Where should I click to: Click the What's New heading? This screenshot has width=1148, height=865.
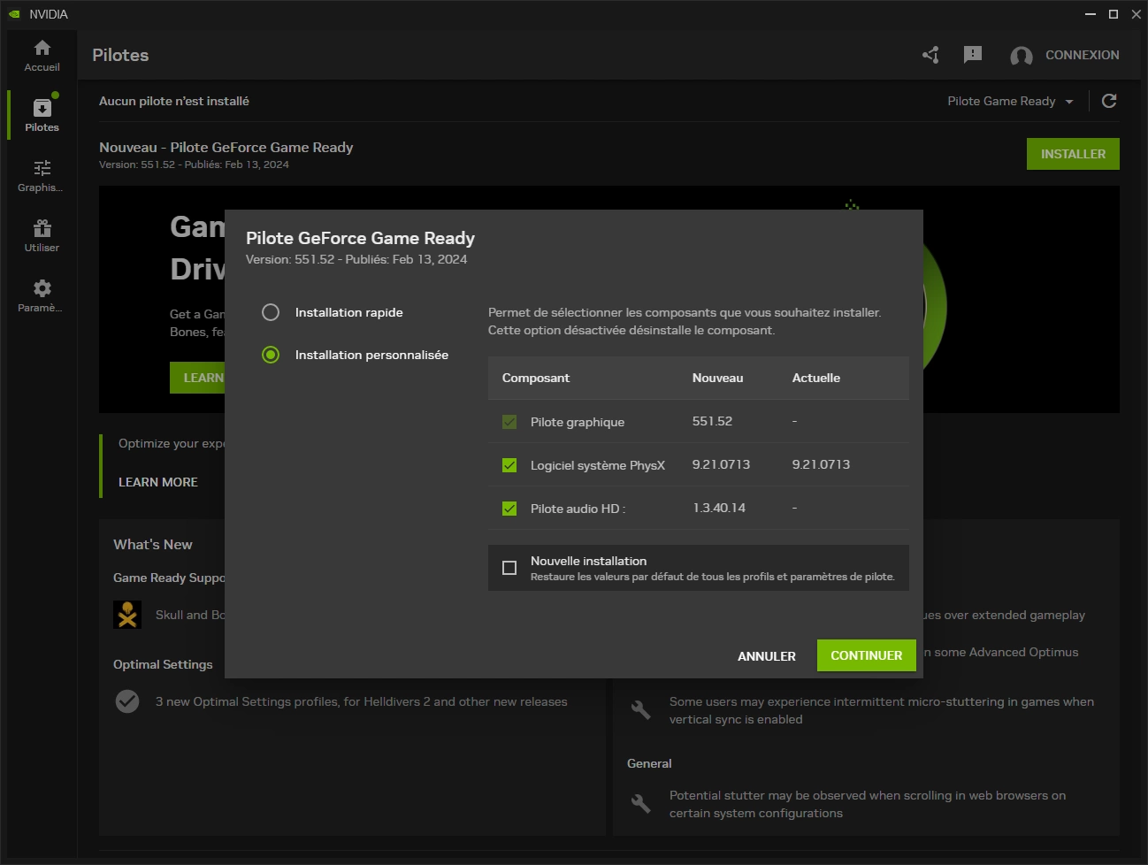tap(153, 544)
